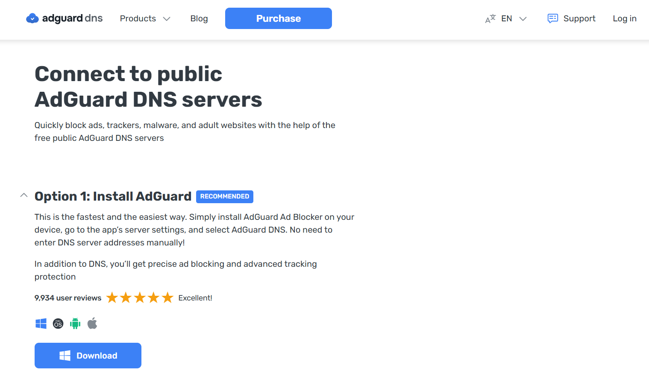Viewport: 649px width, 388px height.
Task: Click the Purchase button
Action: pos(278,18)
